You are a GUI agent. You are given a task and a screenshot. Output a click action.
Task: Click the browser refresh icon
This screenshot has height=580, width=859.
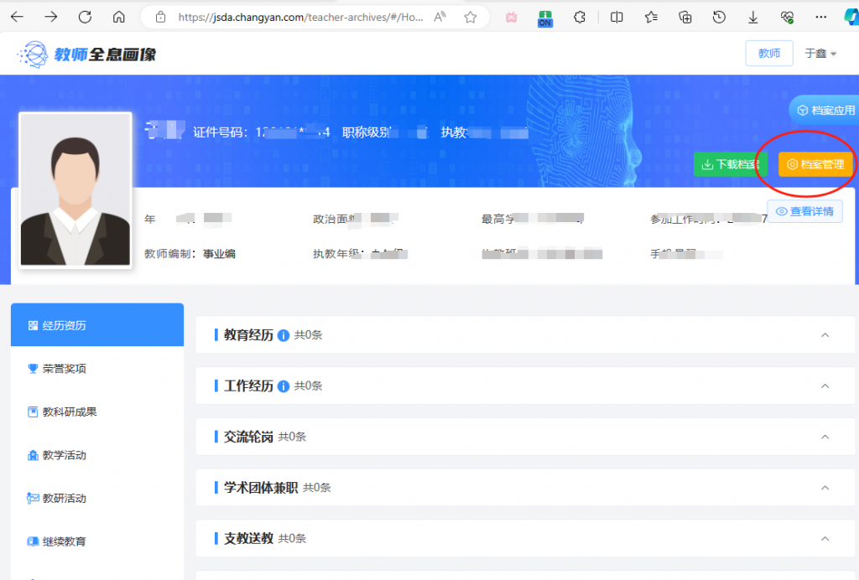85,17
